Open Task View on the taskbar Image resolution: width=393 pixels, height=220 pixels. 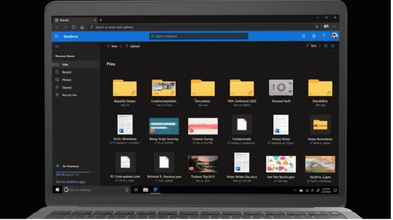[136, 190]
